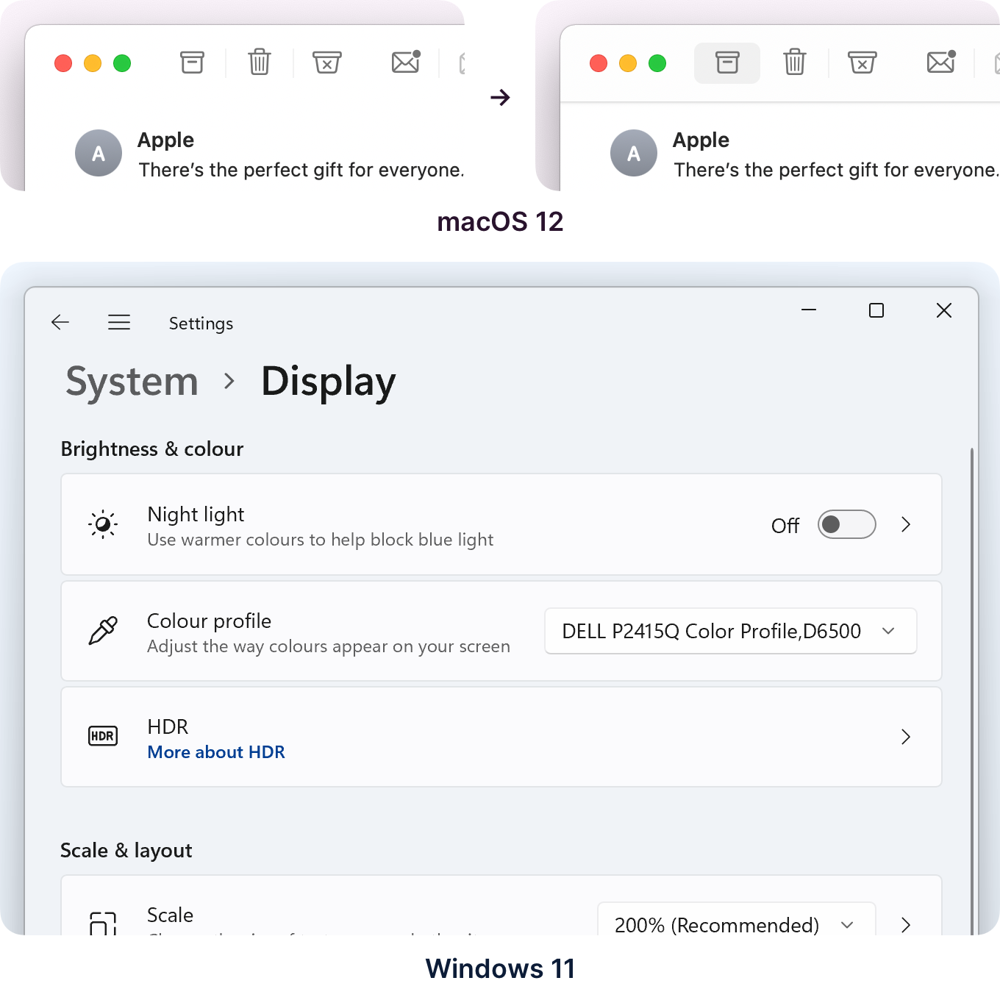Screen dimensions: 1000x1000
Task: Open Settings hamburger navigation menu
Action: (119, 322)
